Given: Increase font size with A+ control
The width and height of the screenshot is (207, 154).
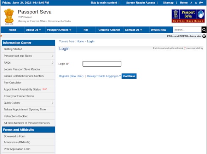Looking at the screenshot, I should 201,2.
